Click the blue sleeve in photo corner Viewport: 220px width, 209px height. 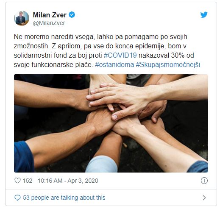click(x=24, y=157)
